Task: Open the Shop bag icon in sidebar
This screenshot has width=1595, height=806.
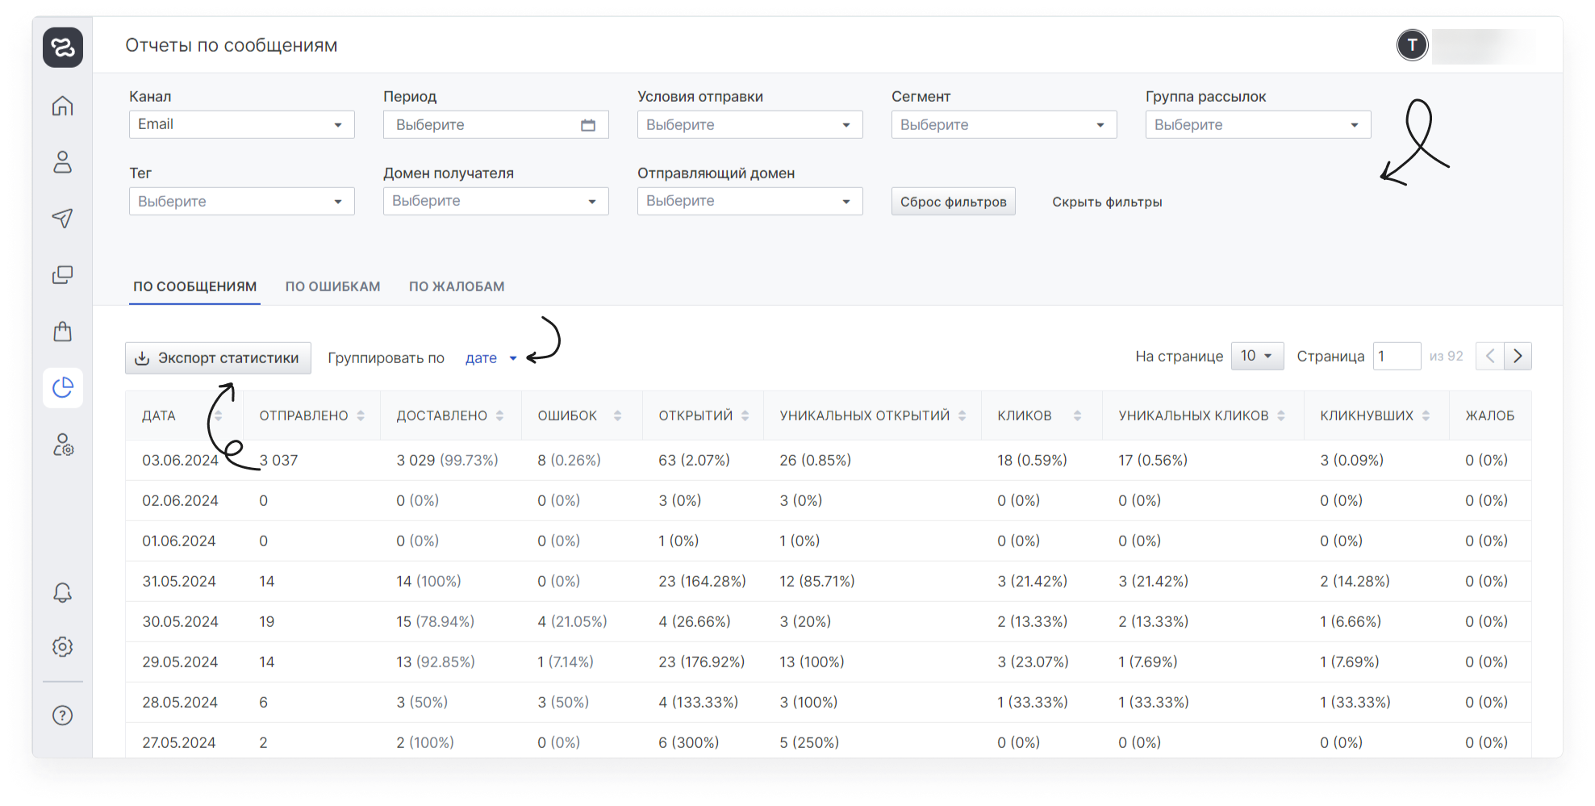Action: click(63, 331)
